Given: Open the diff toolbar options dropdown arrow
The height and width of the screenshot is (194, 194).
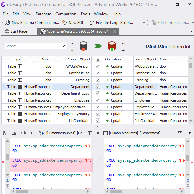Looking at the screenshot, I should click(189, 133).
